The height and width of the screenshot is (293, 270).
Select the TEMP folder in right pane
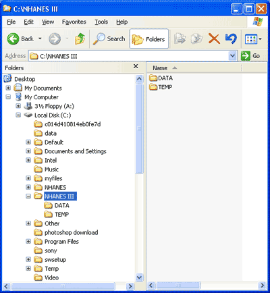point(161,87)
